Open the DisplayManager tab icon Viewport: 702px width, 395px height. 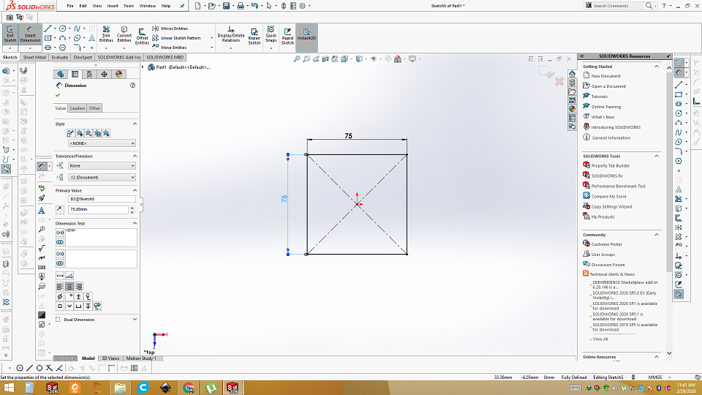[118, 75]
